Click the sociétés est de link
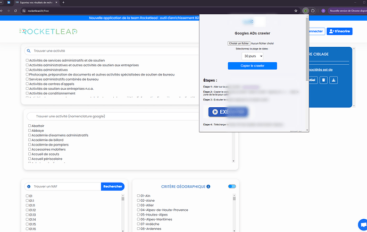The image size is (367, 232). (321, 70)
